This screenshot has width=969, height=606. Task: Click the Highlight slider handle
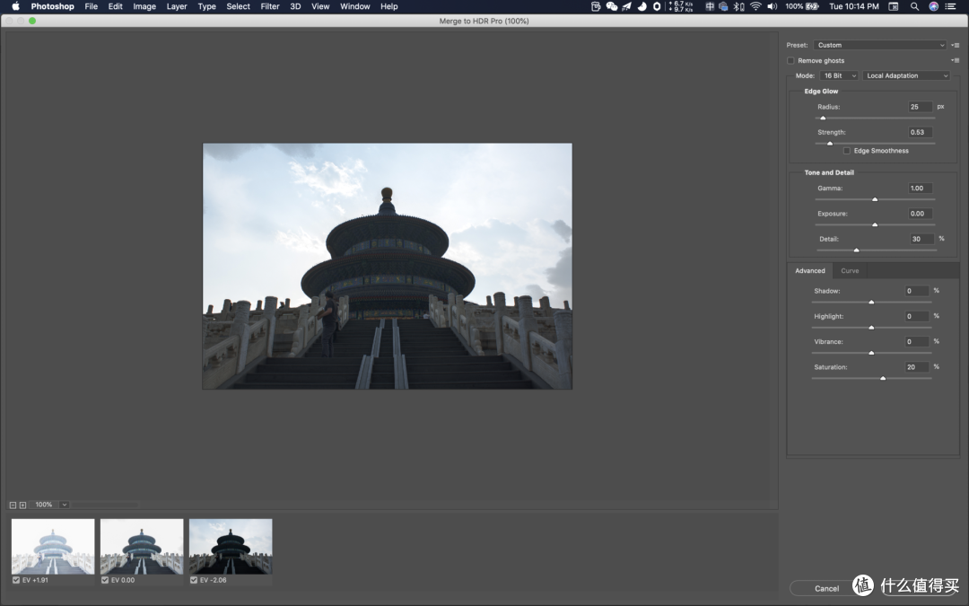(x=871, y=327)
